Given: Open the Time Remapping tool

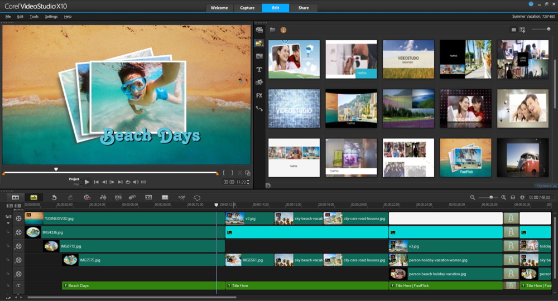Looking at the screenshot, I should point(181,197).
